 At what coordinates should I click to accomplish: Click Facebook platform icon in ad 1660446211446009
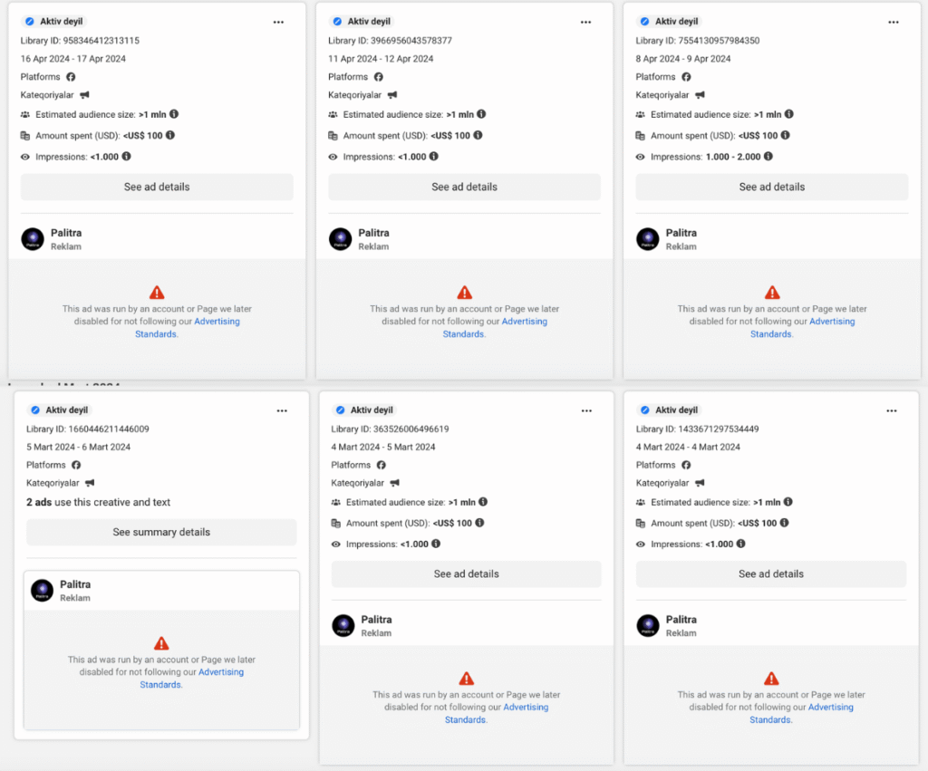tap(76, 465)
